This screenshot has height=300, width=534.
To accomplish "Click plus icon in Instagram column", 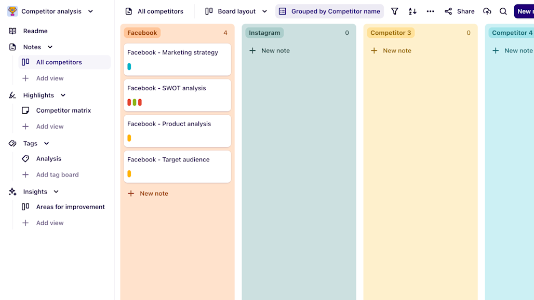I will pos(252,51).
